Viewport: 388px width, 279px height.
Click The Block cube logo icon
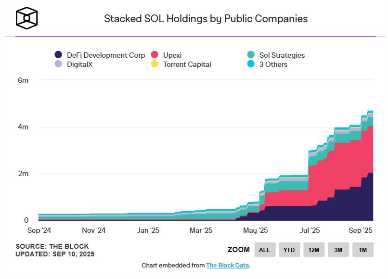(x=26, y=18)
